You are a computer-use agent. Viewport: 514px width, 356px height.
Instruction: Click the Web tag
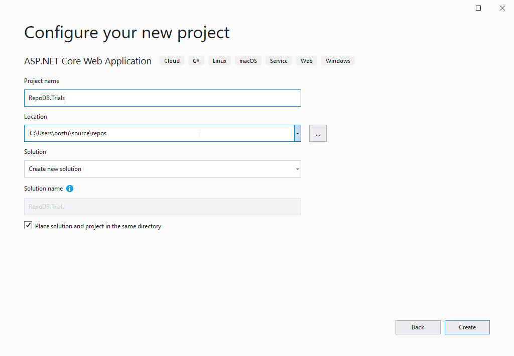307,61
